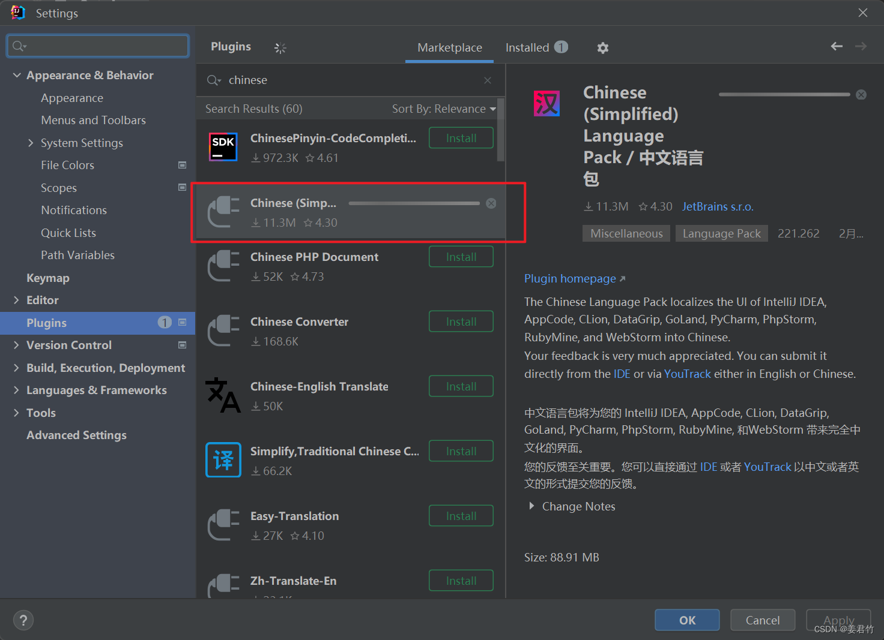Open plugin settings gear menu
This screenshot has width=884, height=640.
[603, 48]
